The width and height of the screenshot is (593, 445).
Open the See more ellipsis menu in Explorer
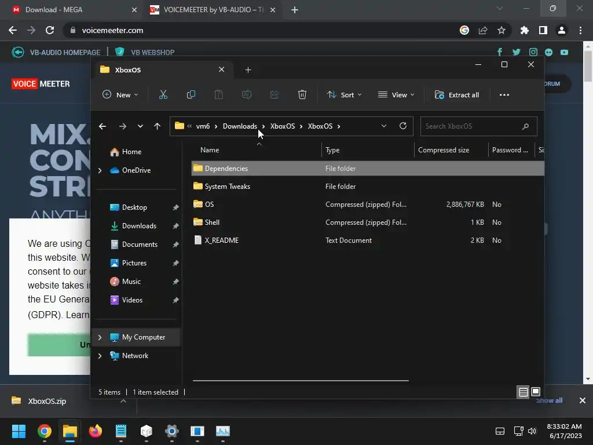point(504,94)
